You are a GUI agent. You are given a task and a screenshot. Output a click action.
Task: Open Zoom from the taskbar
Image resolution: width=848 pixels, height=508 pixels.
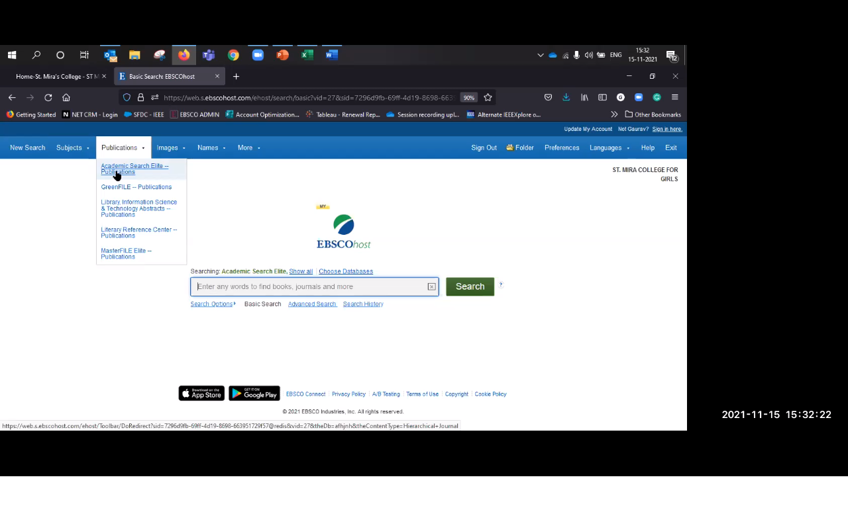click(x=258, y=55)
